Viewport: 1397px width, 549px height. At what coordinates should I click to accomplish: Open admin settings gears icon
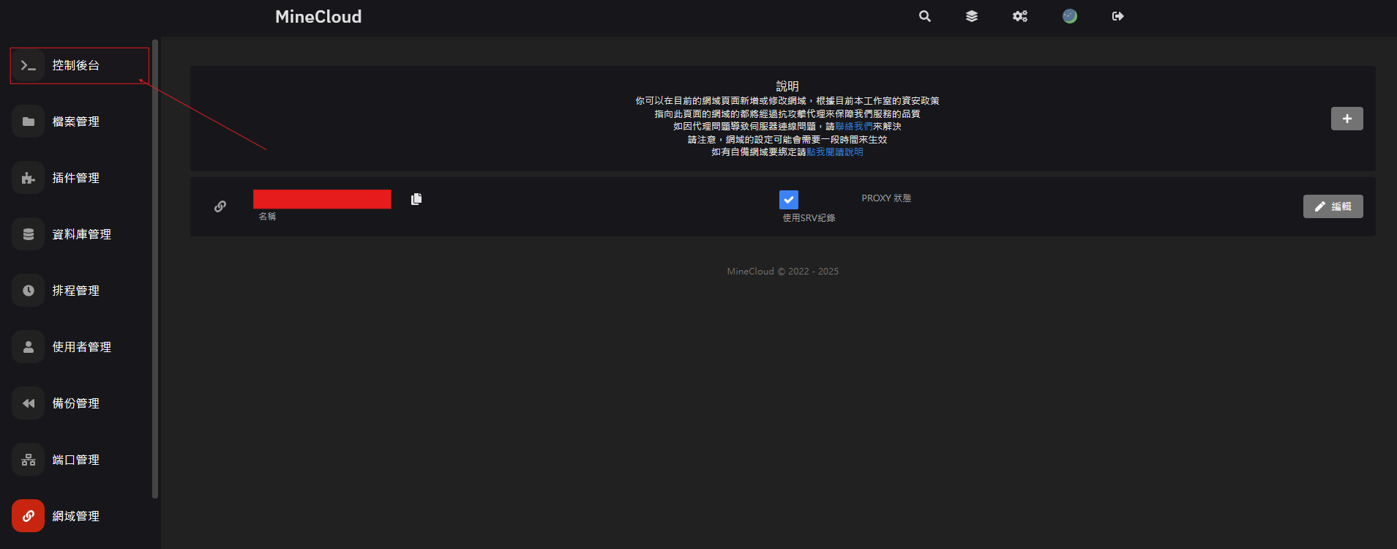tap(1020, 16)
